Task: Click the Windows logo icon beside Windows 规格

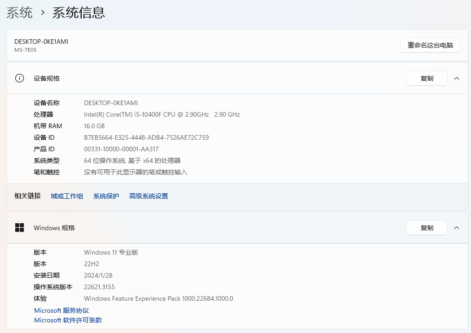Action: [19, 228]
